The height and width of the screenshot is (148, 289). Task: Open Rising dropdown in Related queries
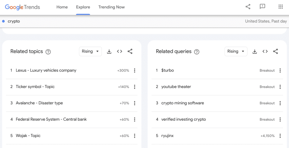tap(236, 52)
